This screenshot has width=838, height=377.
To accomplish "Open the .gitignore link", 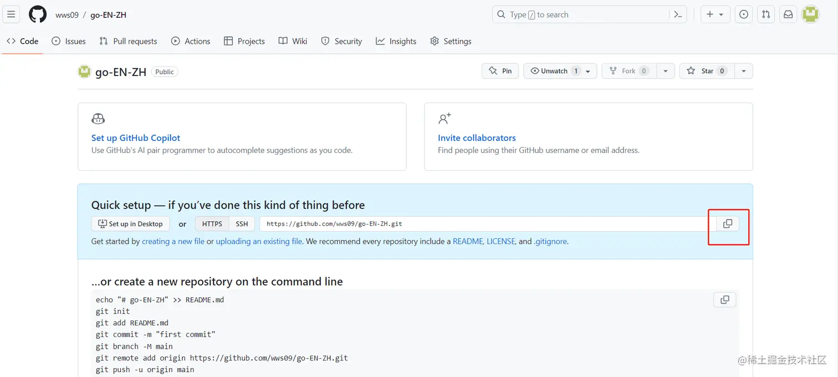I will (x=550, y=242).
